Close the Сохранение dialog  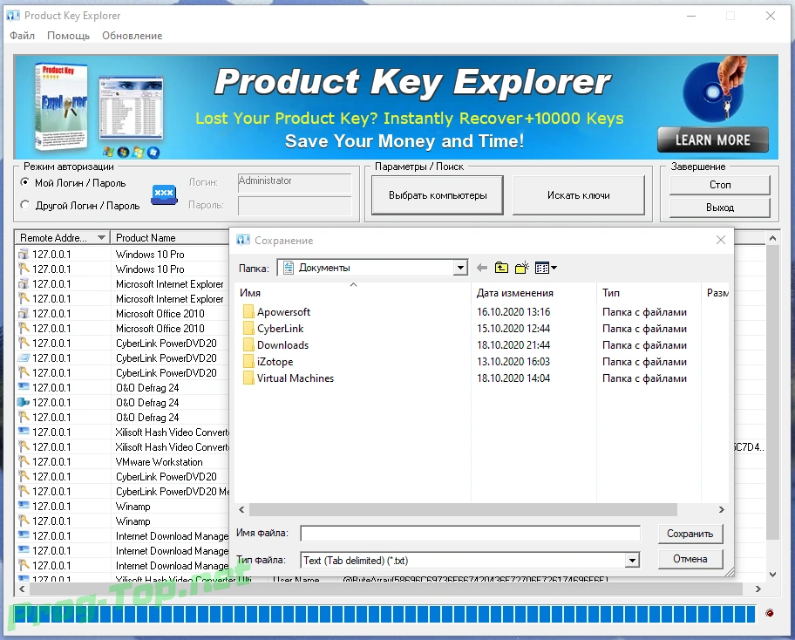(720, 240)
